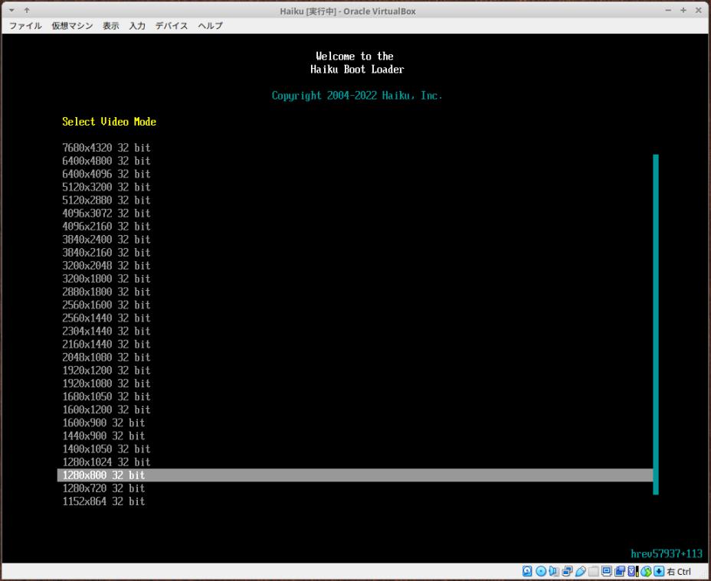Select the 1920x1200 32 bit mode

click(x=106, y=370)
